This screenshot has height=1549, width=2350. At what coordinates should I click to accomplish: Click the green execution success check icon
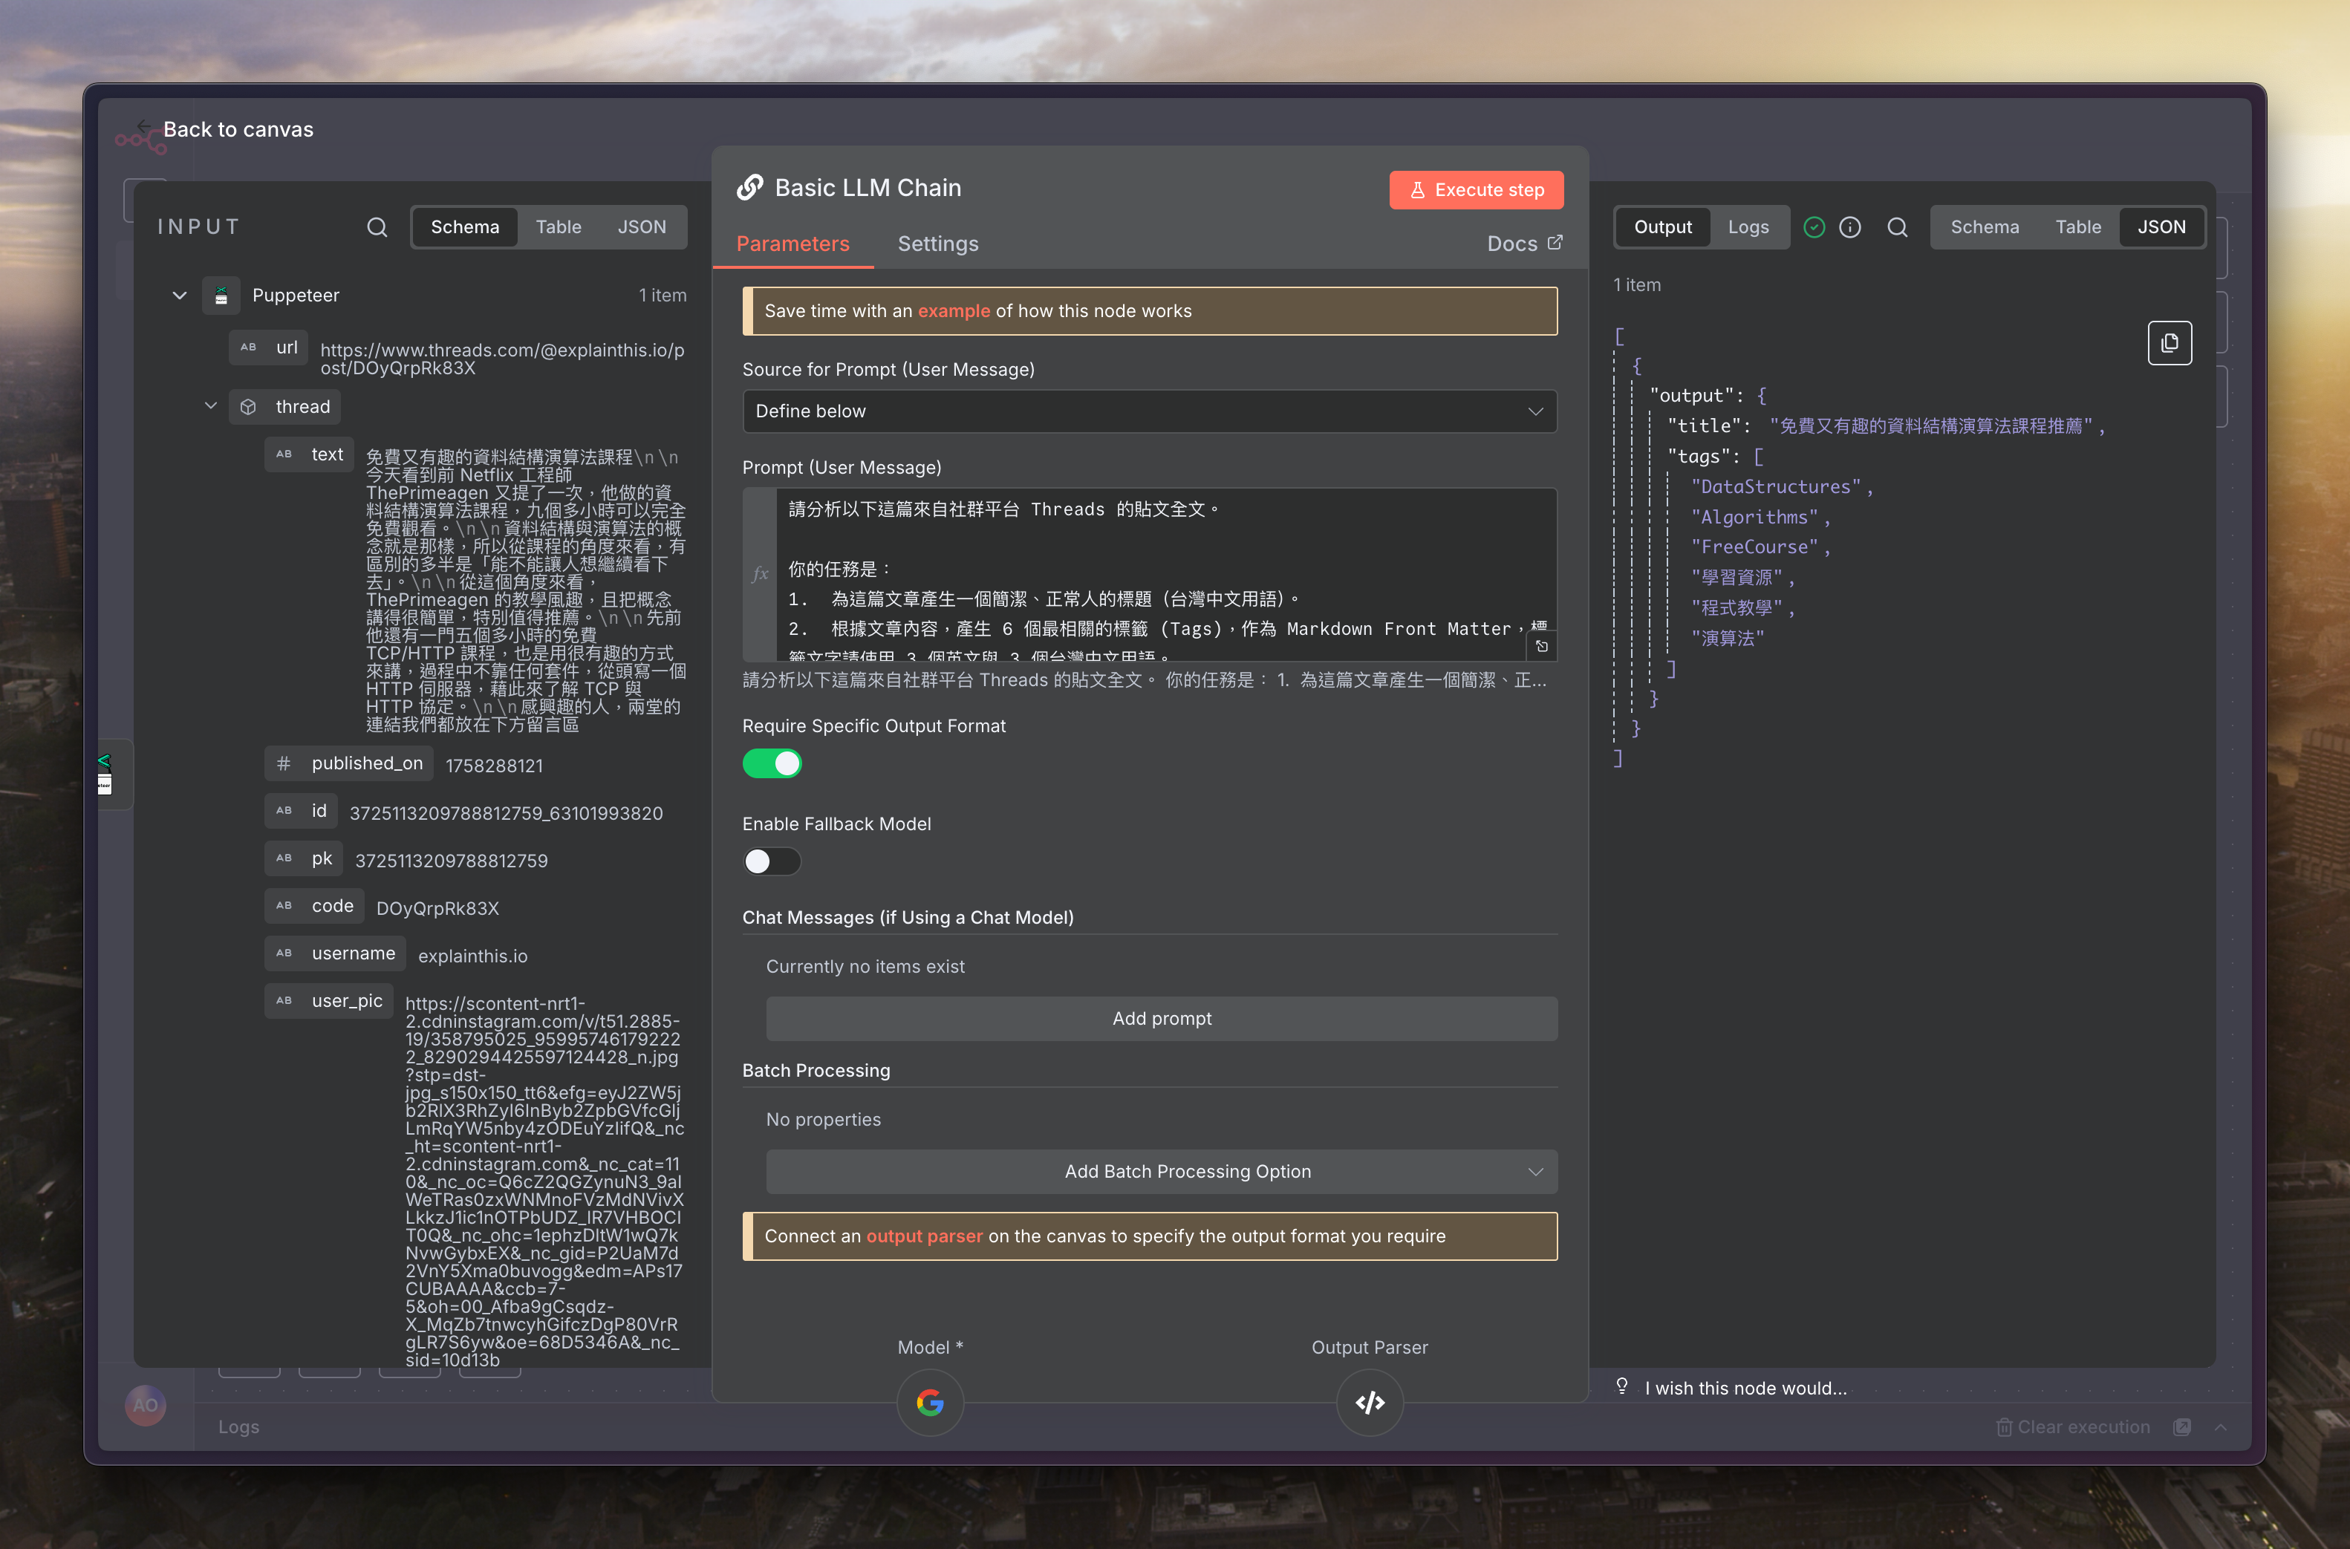pos(1814,227)
